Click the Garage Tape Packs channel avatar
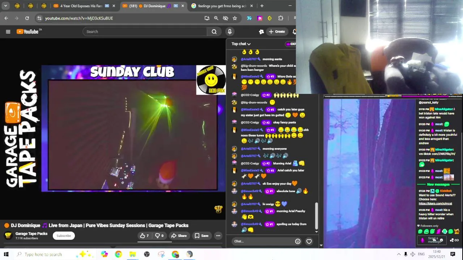 click(8, 235)
